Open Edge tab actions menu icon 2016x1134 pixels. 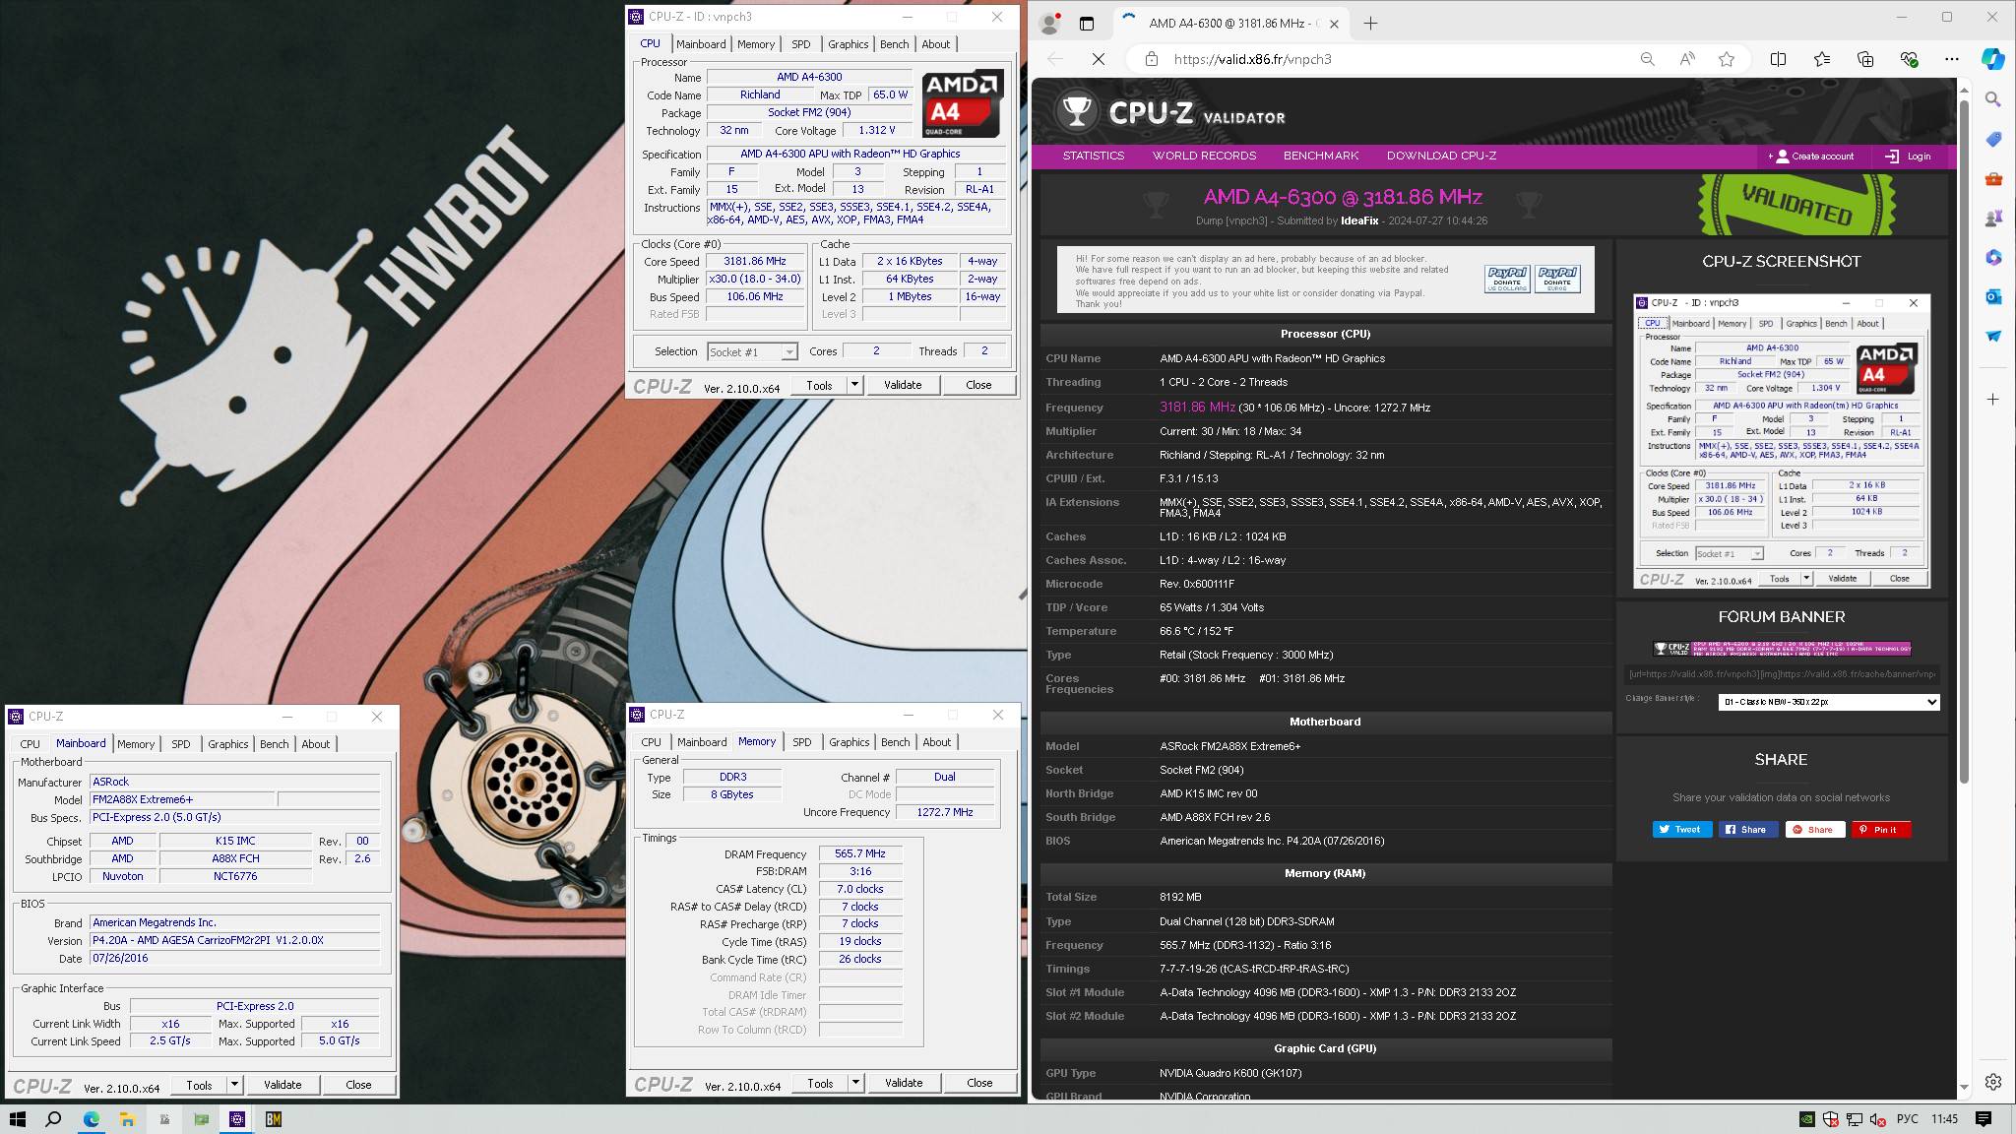click(1087, 23)
